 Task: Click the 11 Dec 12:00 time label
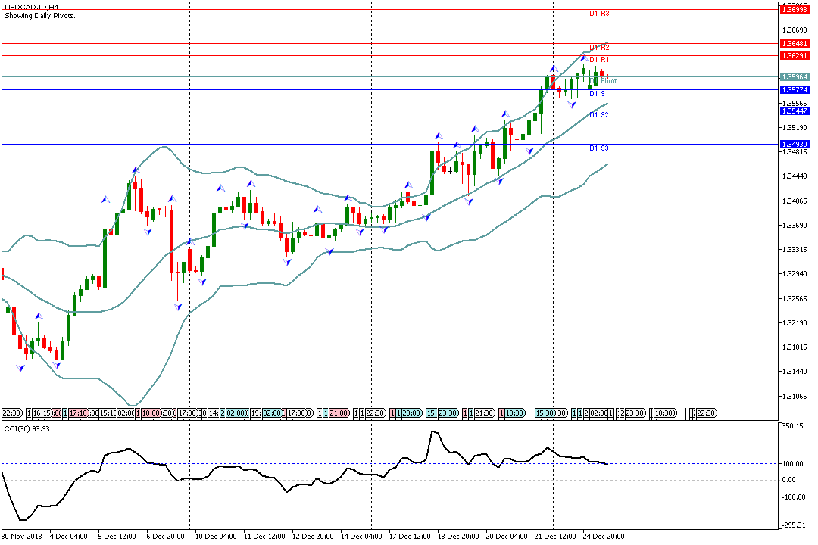coord(264,536)
